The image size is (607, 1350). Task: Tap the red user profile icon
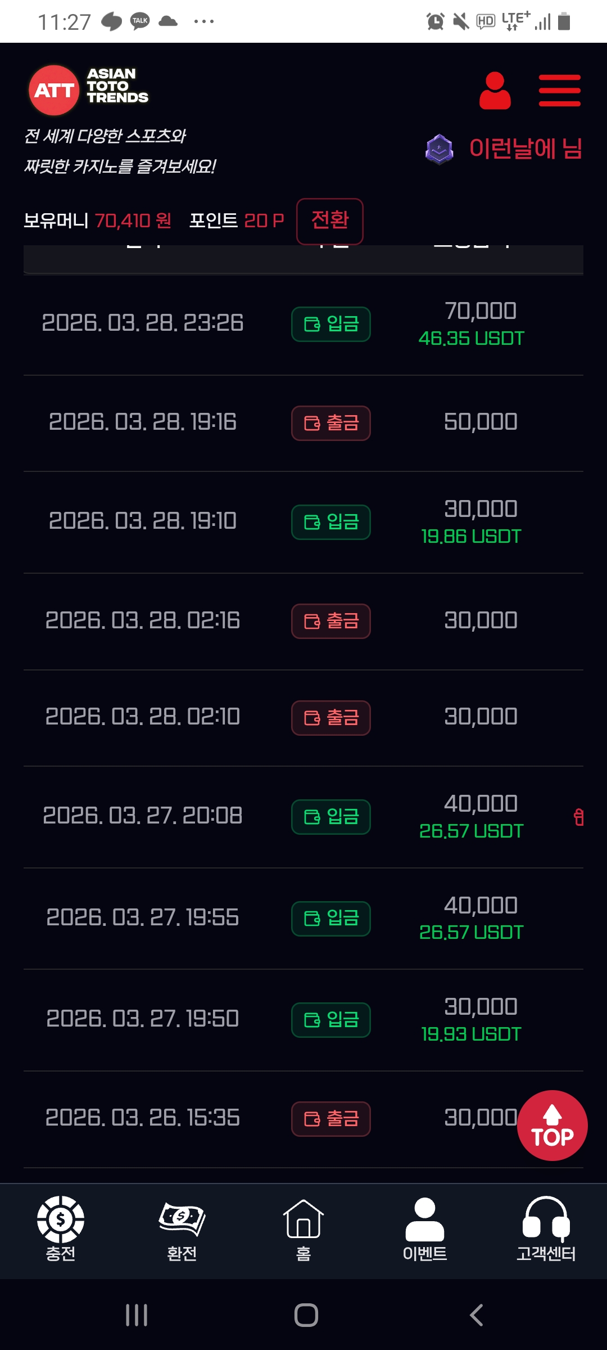coord(495,91)
